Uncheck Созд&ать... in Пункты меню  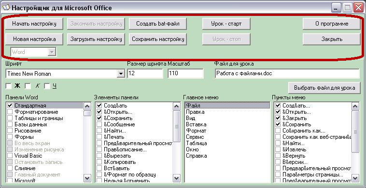pos(278,106)
